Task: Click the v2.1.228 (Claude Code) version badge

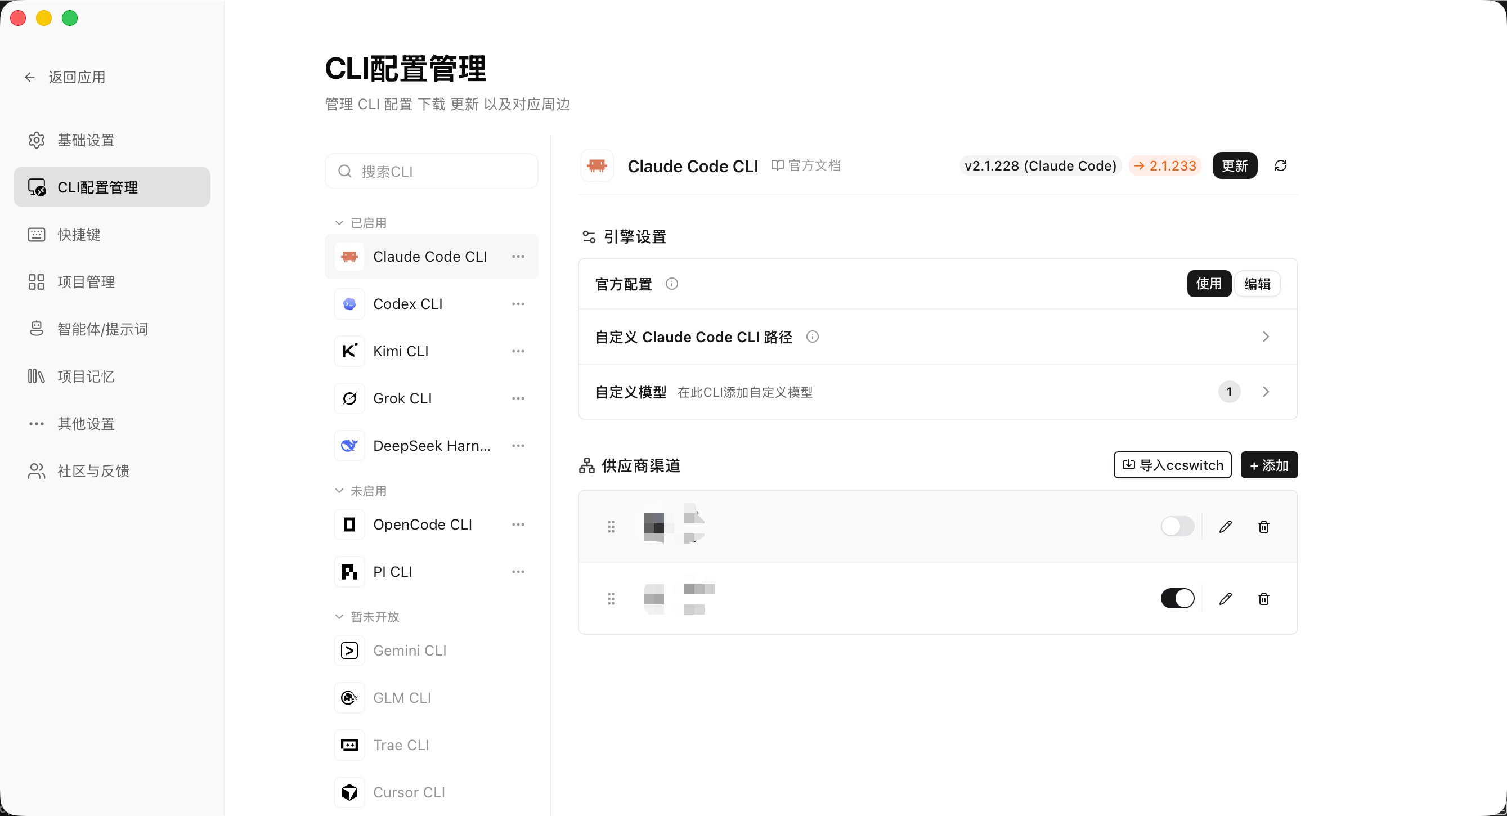Action: coord(1040,166)
